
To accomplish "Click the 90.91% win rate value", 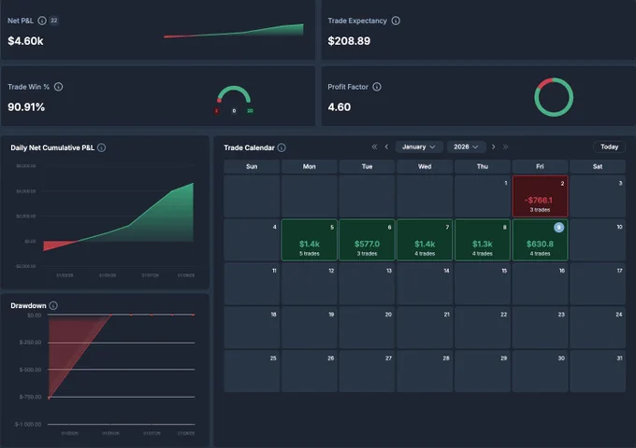I will click(x=26, y=107).
